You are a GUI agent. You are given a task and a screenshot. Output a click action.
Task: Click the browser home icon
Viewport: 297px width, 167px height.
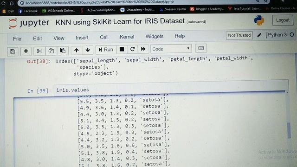(12, 3)
